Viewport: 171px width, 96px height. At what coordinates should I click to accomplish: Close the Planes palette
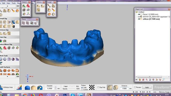[x=37, y=19]
